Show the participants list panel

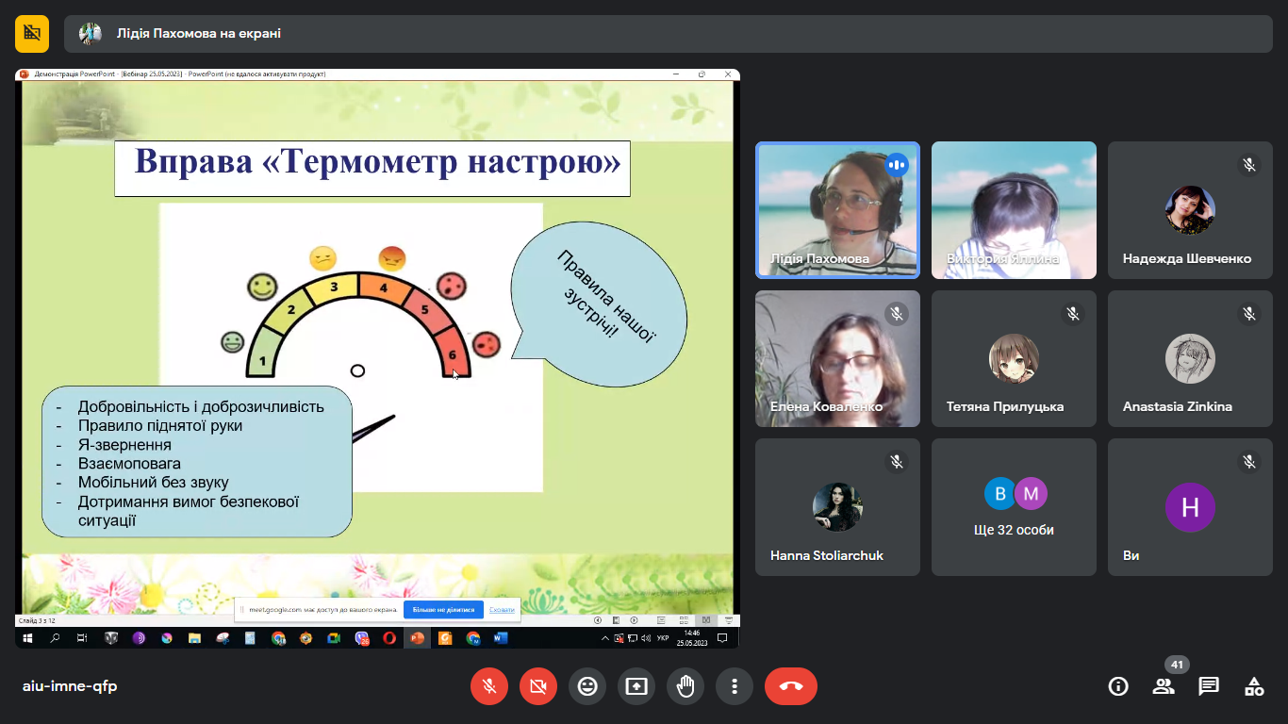[x=1164, y=686]
